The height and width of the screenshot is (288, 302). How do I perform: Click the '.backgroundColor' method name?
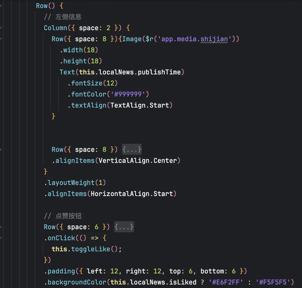[75, 282]
